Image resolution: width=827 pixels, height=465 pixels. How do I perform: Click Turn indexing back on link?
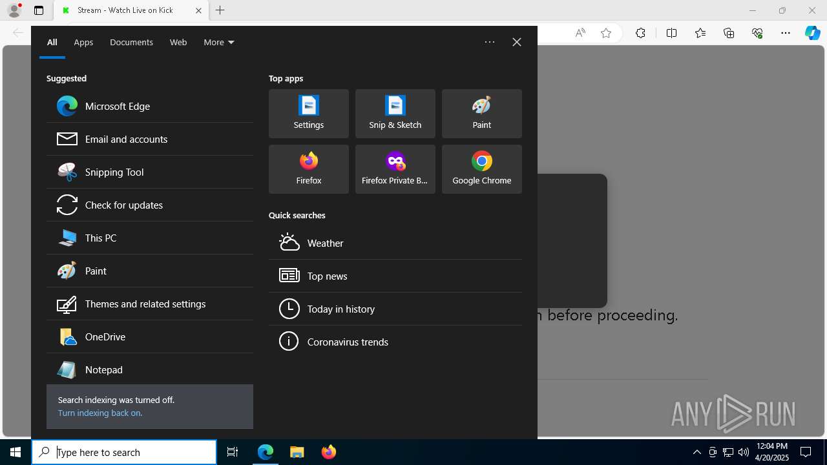[100, 413]
